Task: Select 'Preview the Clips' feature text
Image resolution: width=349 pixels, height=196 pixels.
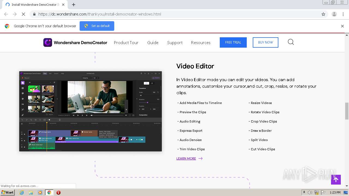Action: (x=193, y=112)
